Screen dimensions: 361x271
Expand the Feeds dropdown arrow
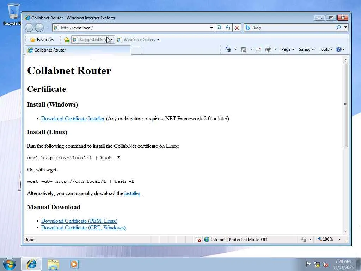pos(251,49)
